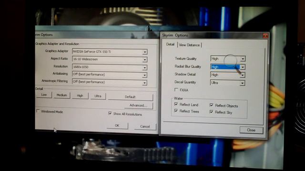Image resolution: width=305 pixels, height=171 pixels.
Task: Click the Medium detail preset button
Action: (61, 95)
